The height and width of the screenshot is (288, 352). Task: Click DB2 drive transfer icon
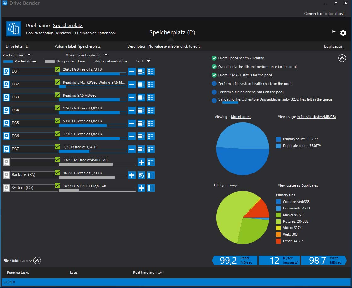point(141,85)
